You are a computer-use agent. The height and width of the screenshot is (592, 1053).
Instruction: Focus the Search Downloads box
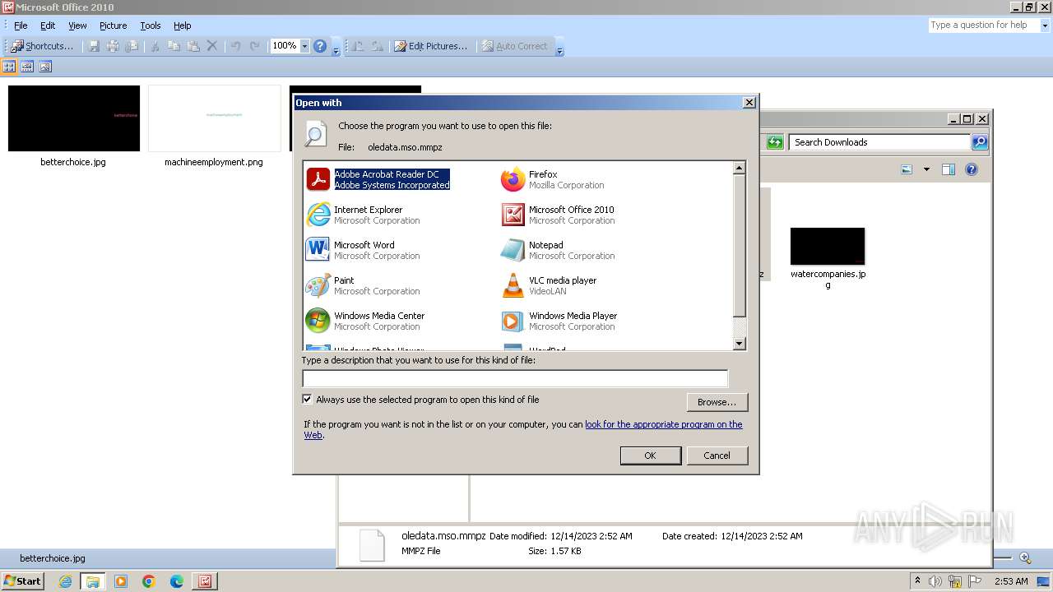pos(879,142)
